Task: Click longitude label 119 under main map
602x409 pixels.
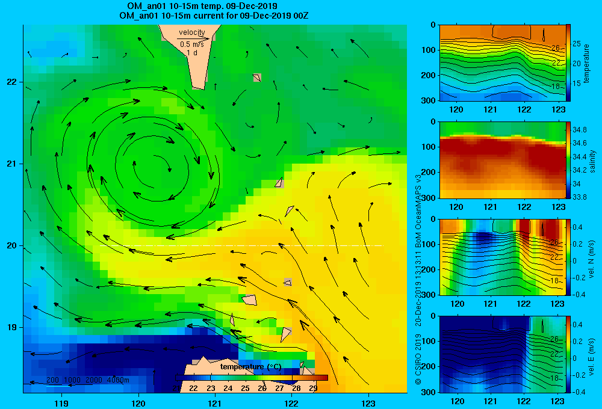Action: coord(62,403)
